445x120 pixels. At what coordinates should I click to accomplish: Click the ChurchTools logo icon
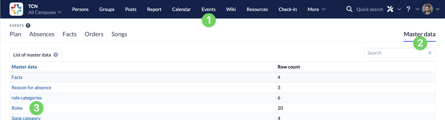(16, 9)
